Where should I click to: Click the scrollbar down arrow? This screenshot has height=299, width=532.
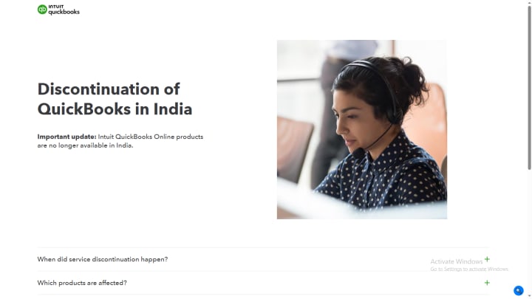coord(529,296)
